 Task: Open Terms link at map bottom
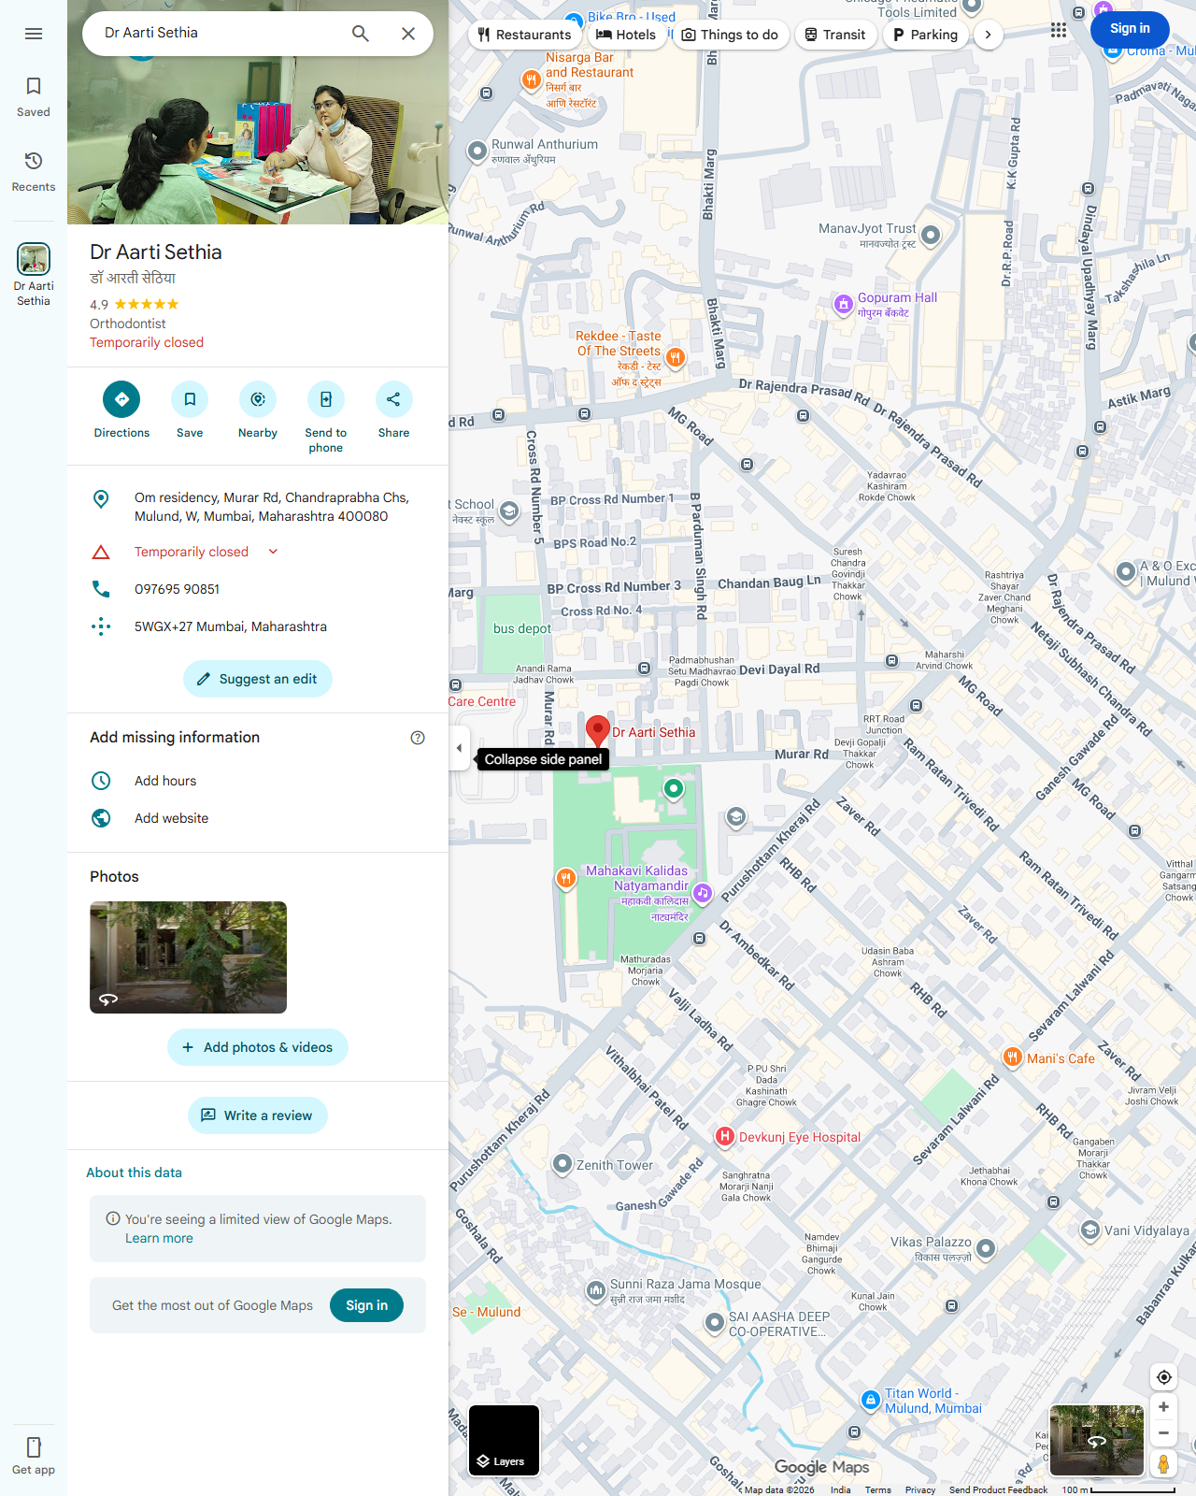click(877, 1489)
